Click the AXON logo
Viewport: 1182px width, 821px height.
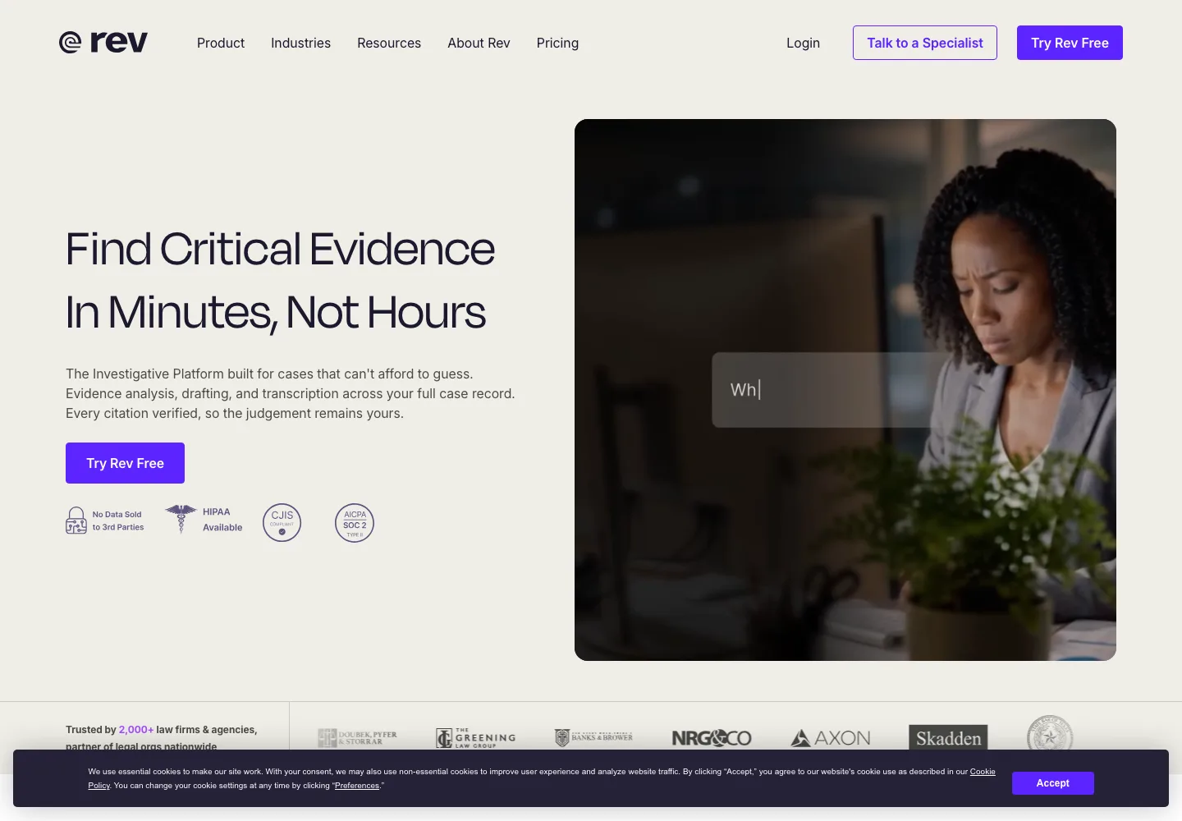pyautogui.click(x=831, y=738)
